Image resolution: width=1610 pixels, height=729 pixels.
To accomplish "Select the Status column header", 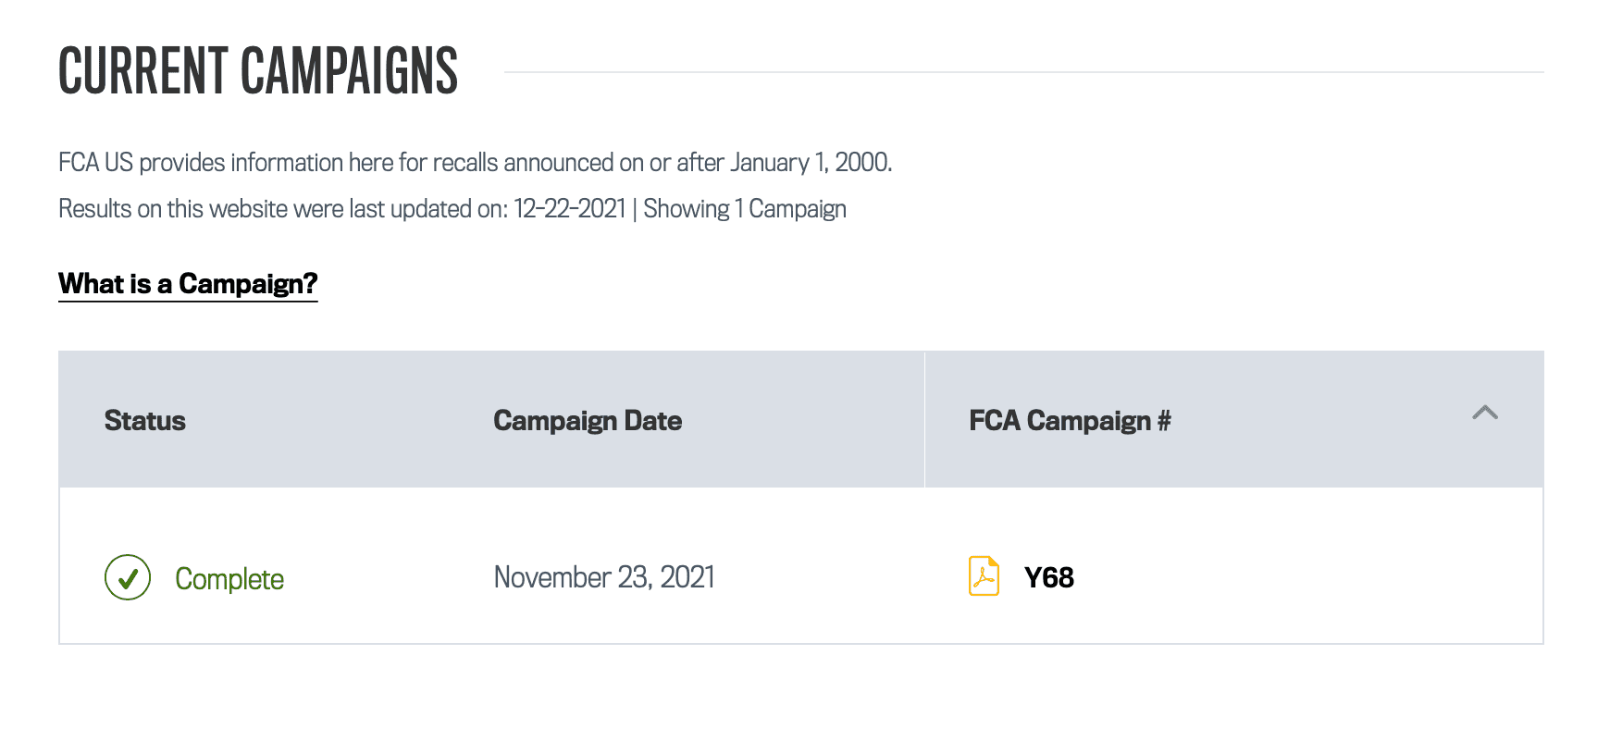I will click(145, 421).
